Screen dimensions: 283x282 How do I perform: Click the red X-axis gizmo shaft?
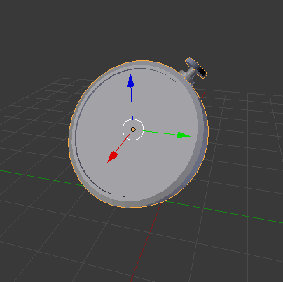(123, 143)
